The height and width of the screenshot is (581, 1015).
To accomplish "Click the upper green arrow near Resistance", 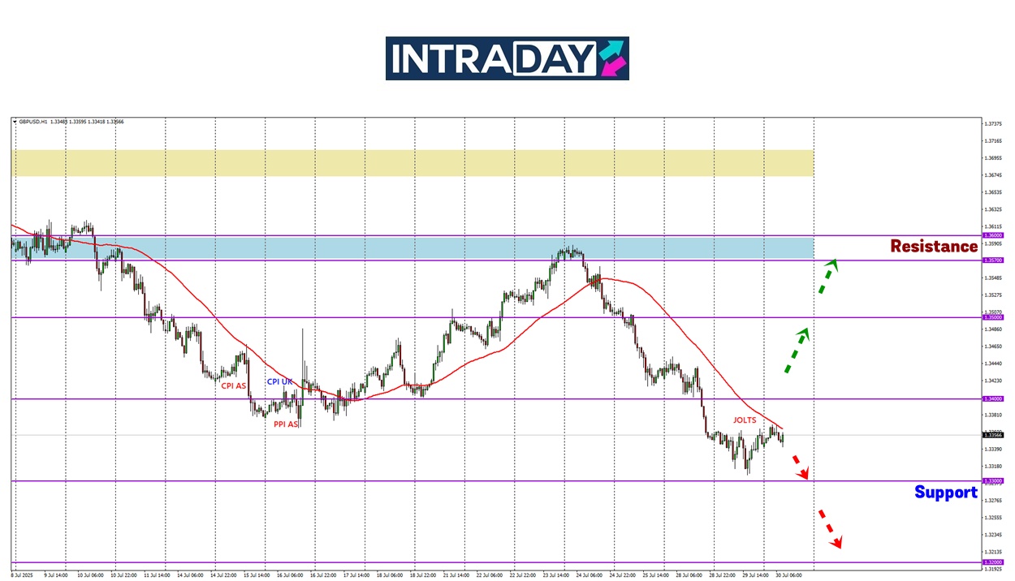I will click(x=827, y=276).
